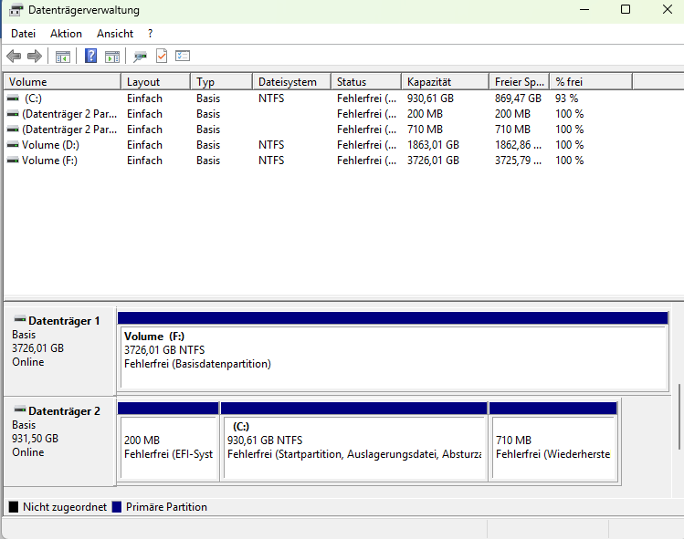Sort by the Volume column header

tap(62, 81)
